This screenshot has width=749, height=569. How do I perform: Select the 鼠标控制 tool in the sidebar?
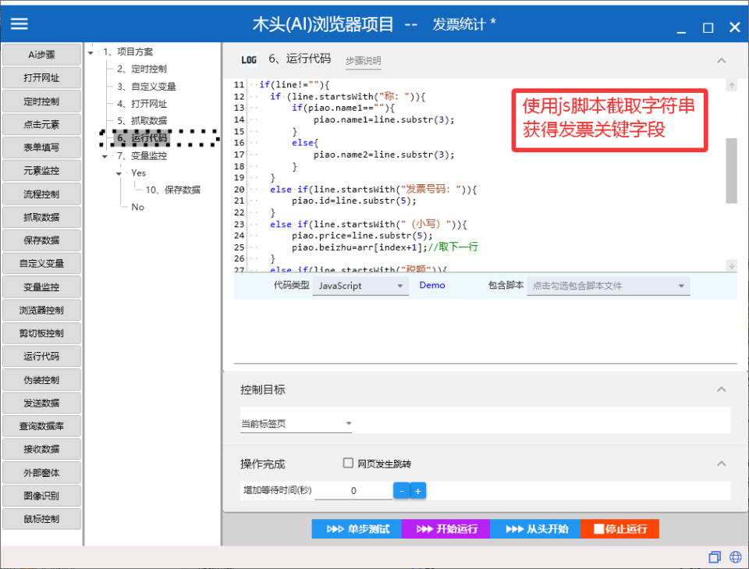click(x=41, y=518)
